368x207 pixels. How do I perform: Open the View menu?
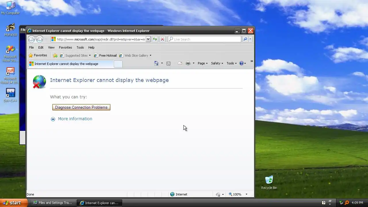(51, 47)
